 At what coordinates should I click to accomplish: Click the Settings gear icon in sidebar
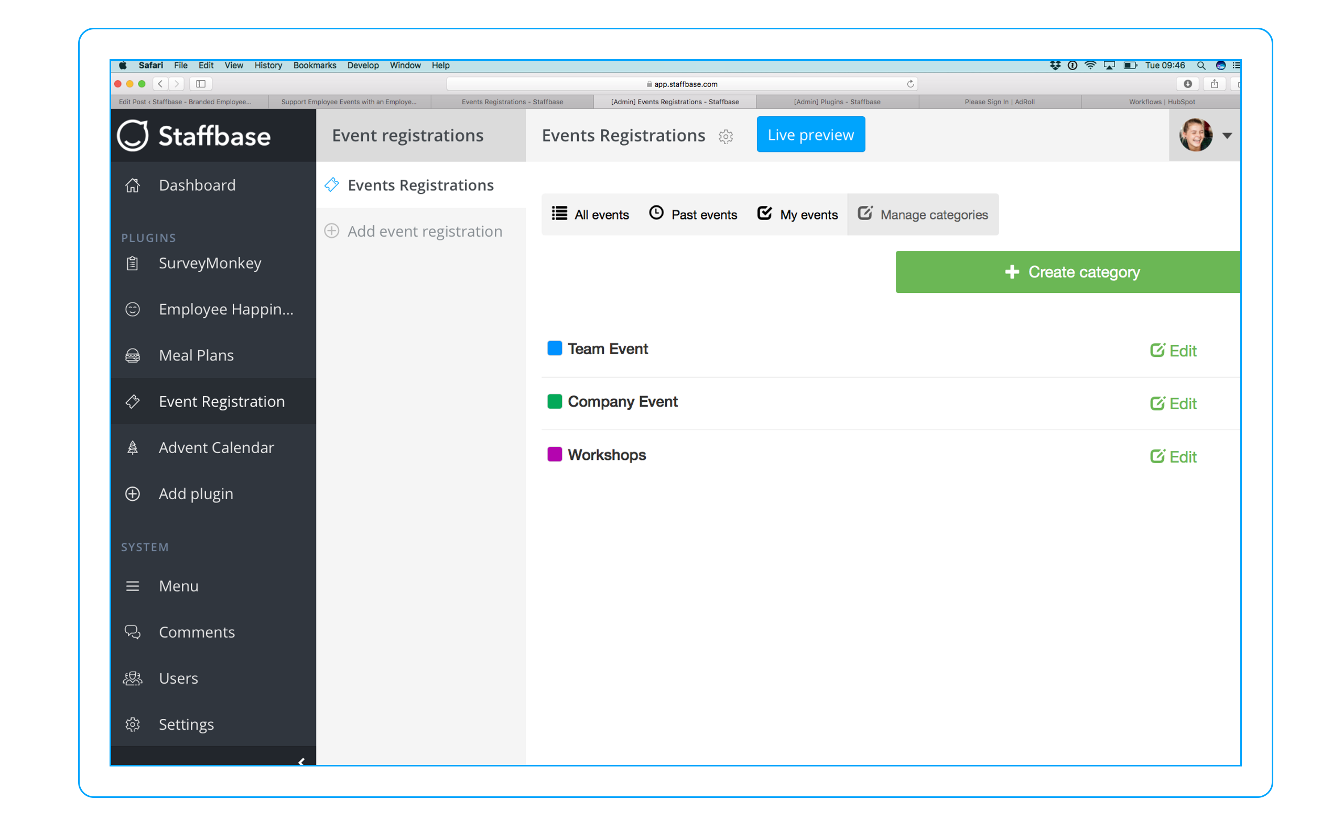133,724
